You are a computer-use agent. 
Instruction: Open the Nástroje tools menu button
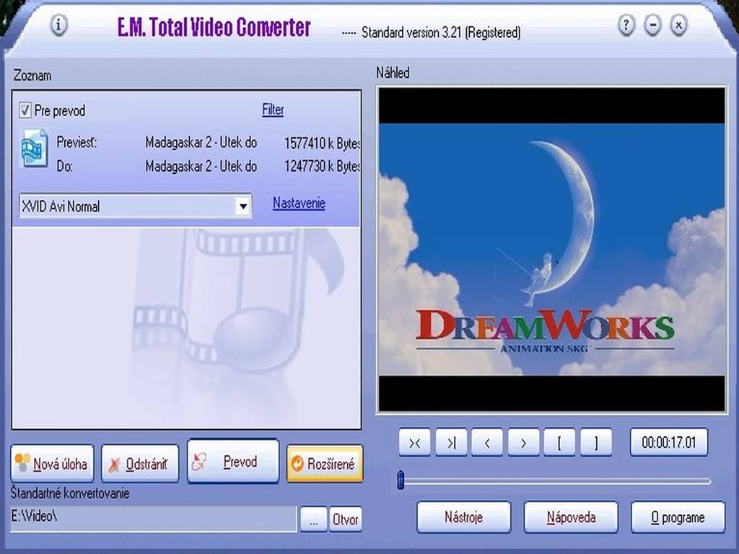pyautogui.click(x=463, y=517)
